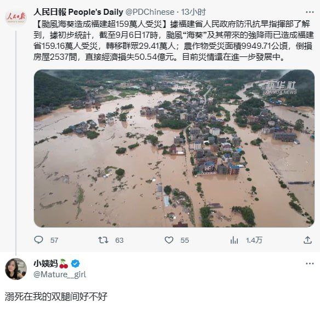Click the reply comment bubble icon
This screenshot has width=320, height=309.
38,240
